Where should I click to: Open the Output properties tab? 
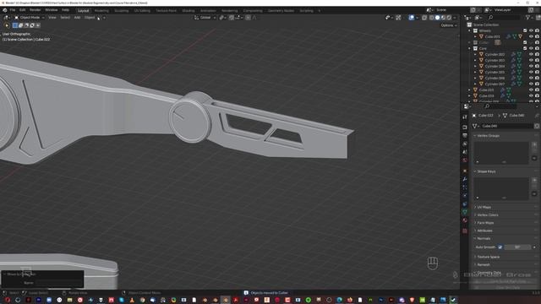(465, 135)
